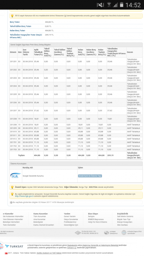Screen dimensions: 144x256
Task: Open Tüm Kurumlar under Kamu Kurumları
Action: coord(39,216)
